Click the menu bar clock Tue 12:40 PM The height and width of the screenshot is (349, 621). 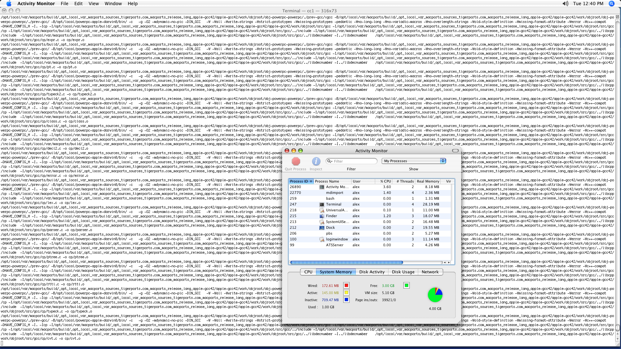[588, 4]
